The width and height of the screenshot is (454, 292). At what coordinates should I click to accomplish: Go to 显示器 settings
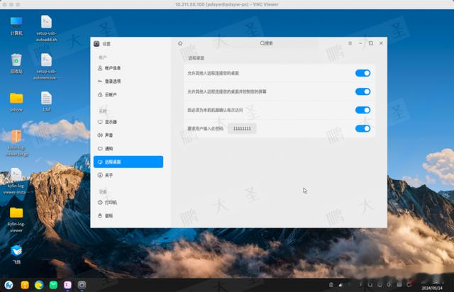point(128,122)
